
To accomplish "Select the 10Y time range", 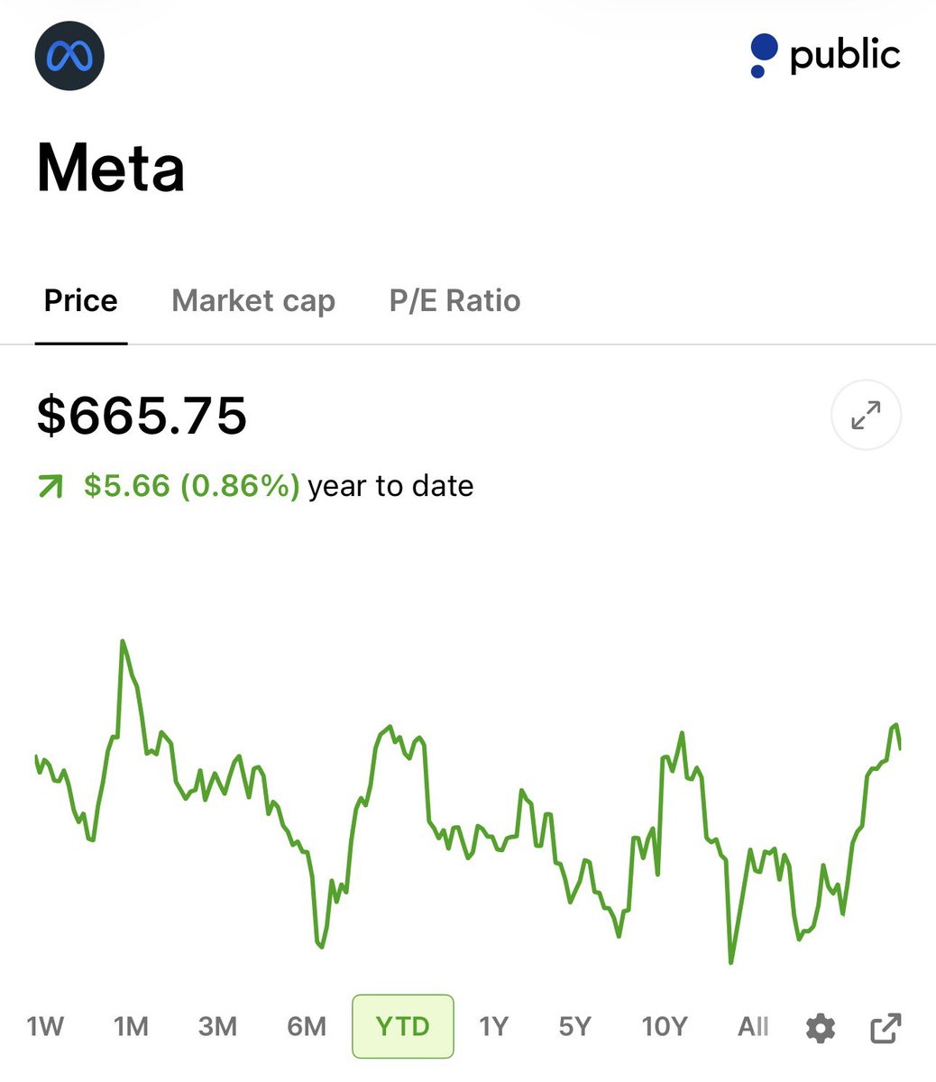I will click(x=665, y=1026).
